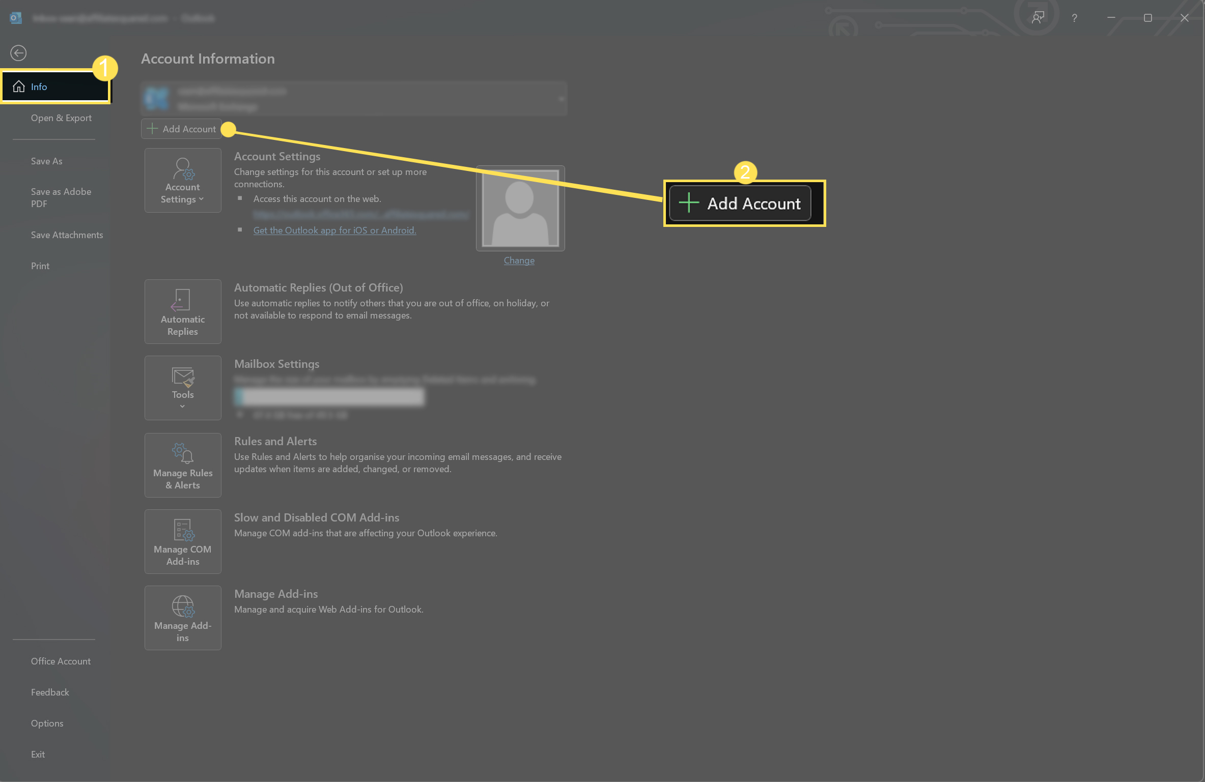The height and width of the screenshot is (782, 1205).
Task: Click the mailbox storage usage bar
Action: (329, 396)
